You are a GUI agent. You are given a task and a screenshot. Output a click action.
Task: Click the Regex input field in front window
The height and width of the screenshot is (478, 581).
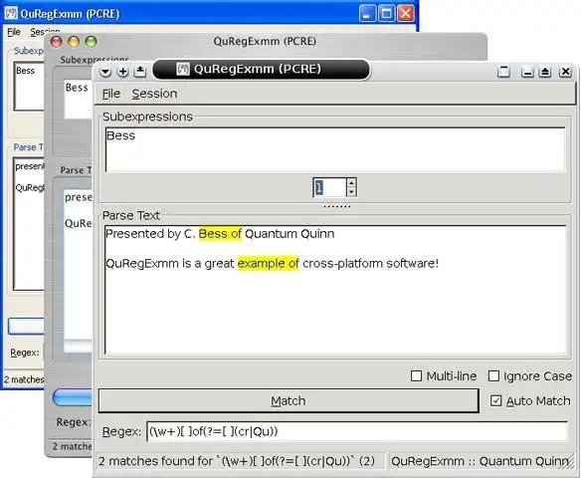(x=357, y=431)
